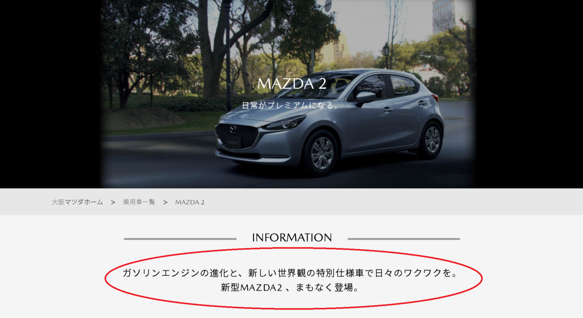Click the MAZDA 2 hero title
Viewport: 583px width, 318px height.
coord(291,84)
